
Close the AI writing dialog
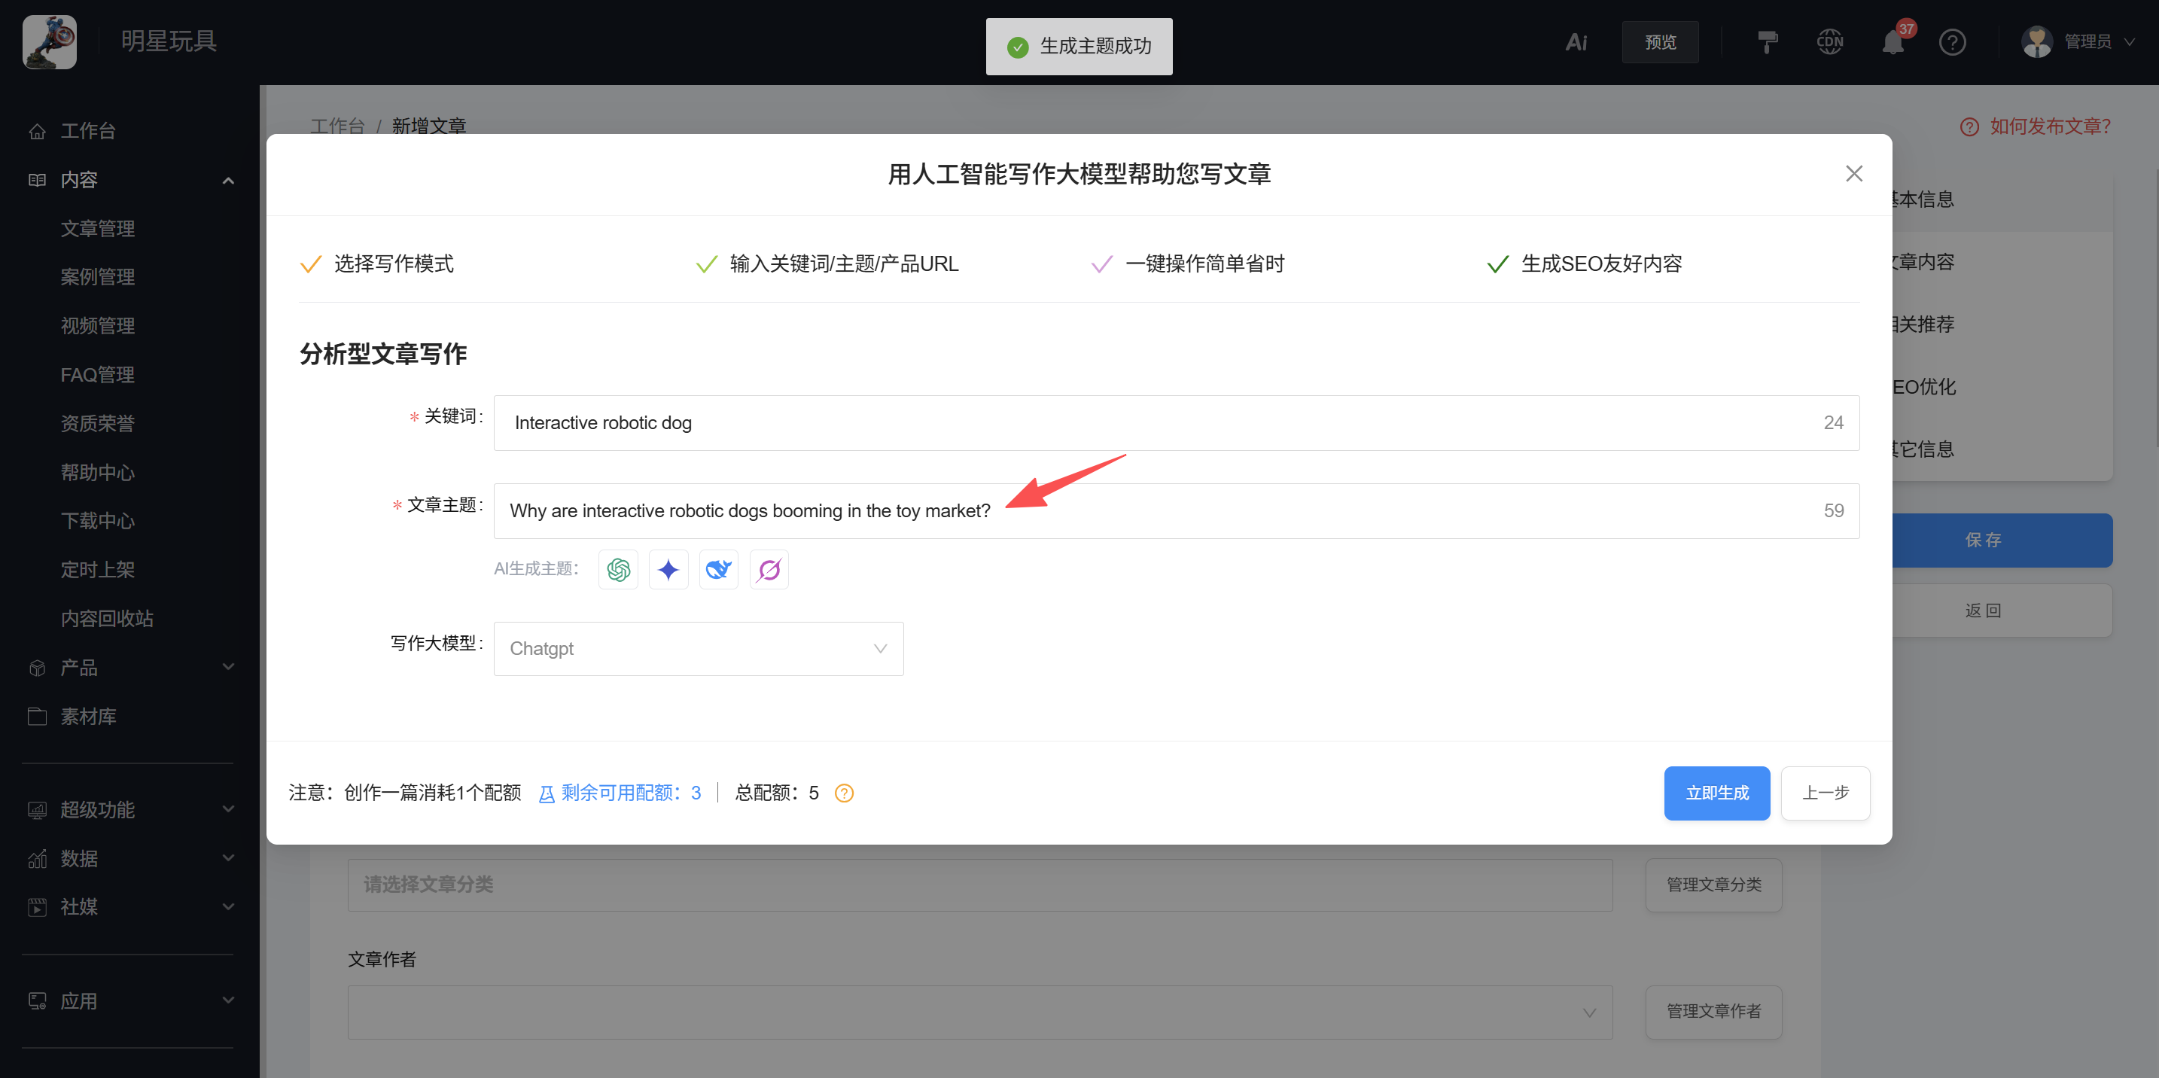[1854, 174]
